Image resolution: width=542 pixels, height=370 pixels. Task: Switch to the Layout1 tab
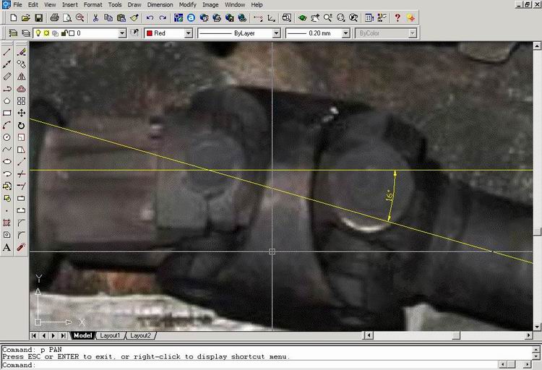pyautogui.click(x=111, y=335)
